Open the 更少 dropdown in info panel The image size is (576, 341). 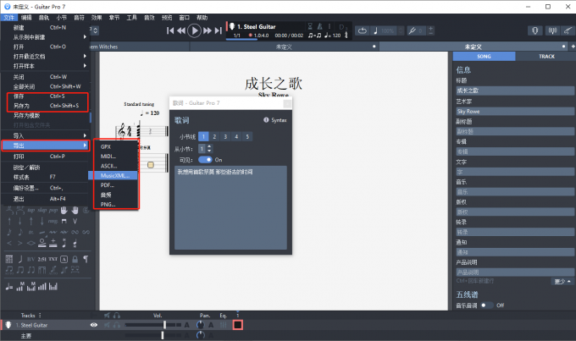pos(560,281)
